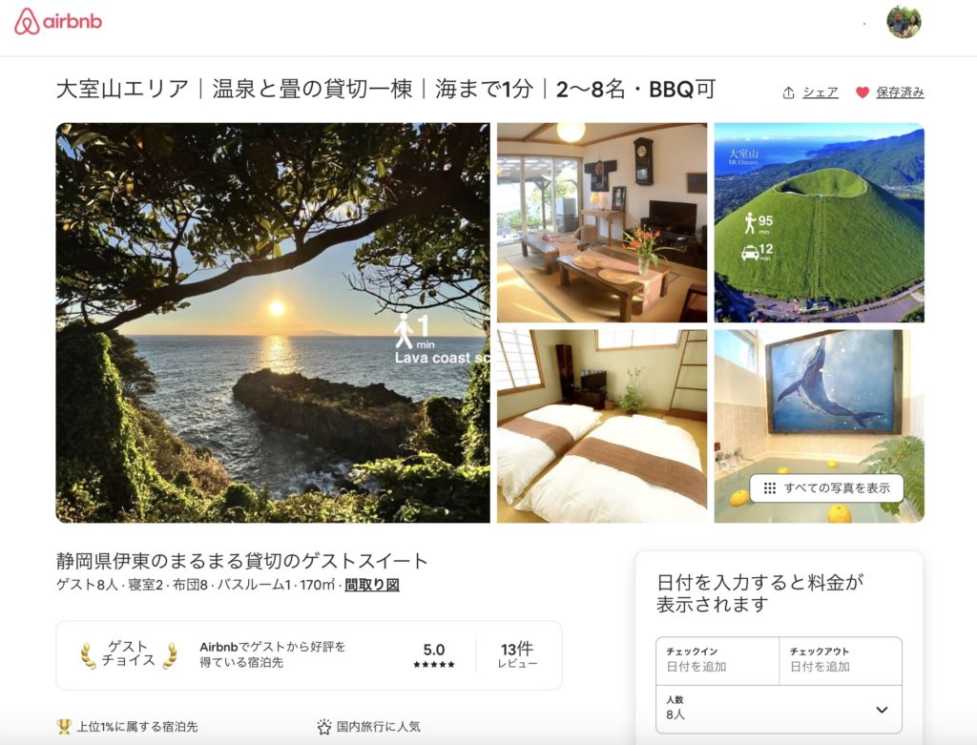Click the guest choice laurel badge
977x745 pixels.
129,654
